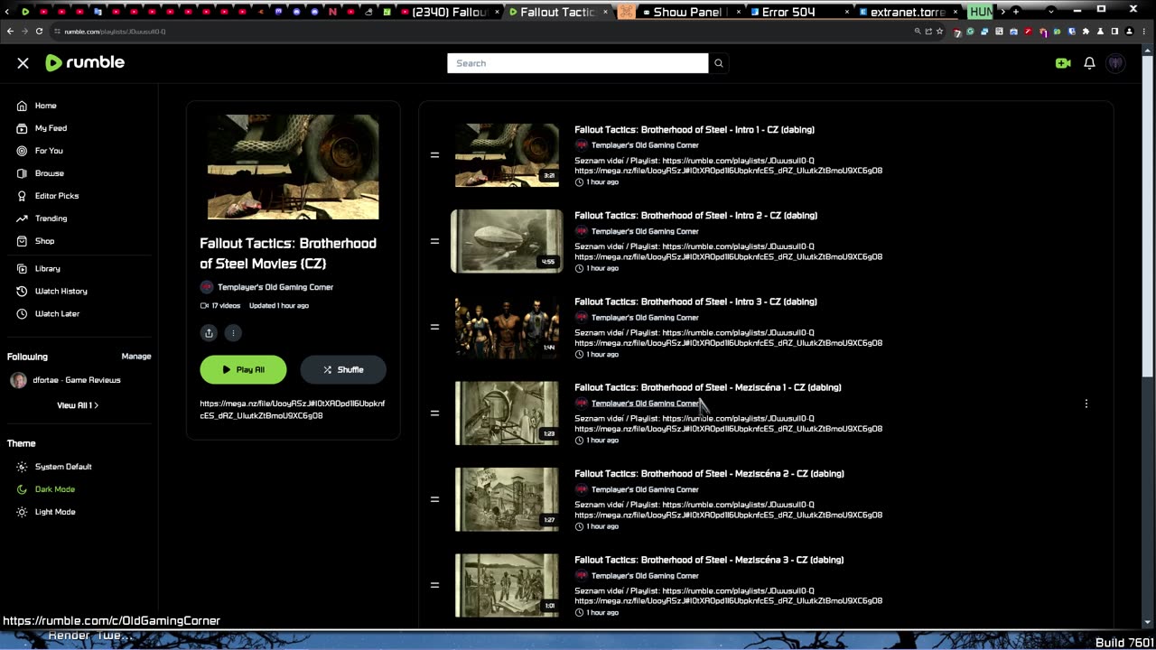Open the Intro 2 - CZ (dabing) title

tap(696, 216)
